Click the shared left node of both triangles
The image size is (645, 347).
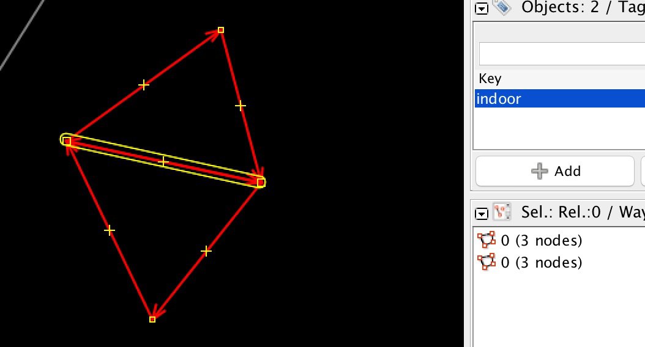coord(67,141)
